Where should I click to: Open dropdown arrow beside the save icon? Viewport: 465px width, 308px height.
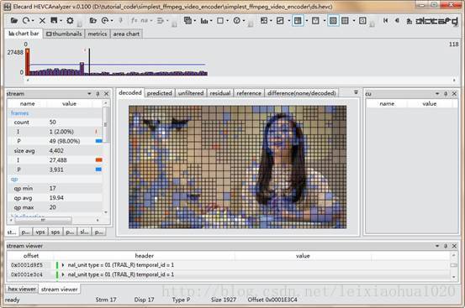tap(61, 21)
